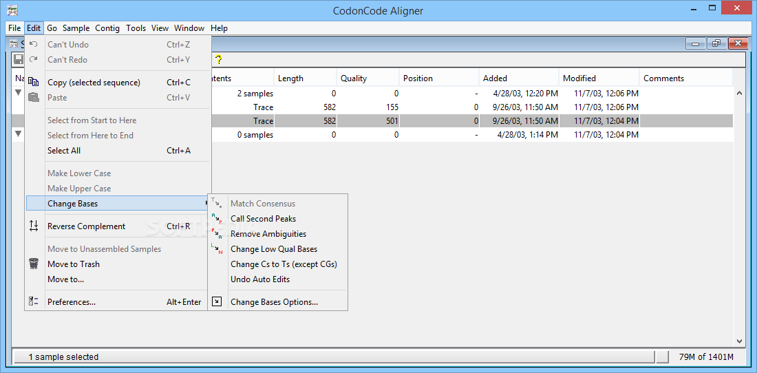Image resolution: width=757 pixels, height=373 pixels.
Task: Choose Move to... menu entry
Action: click(118, 279)
